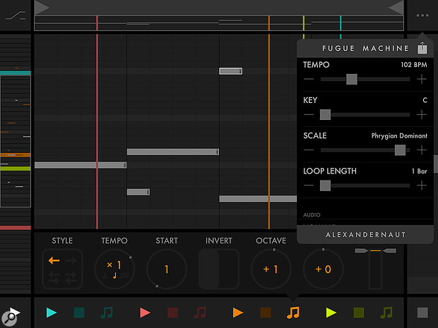
Task: Click the Tempo ×1 dial
Action: (x=114, y=269)
